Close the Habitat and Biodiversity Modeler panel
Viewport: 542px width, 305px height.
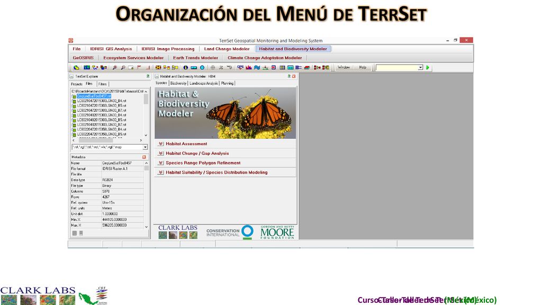point(294,76)
